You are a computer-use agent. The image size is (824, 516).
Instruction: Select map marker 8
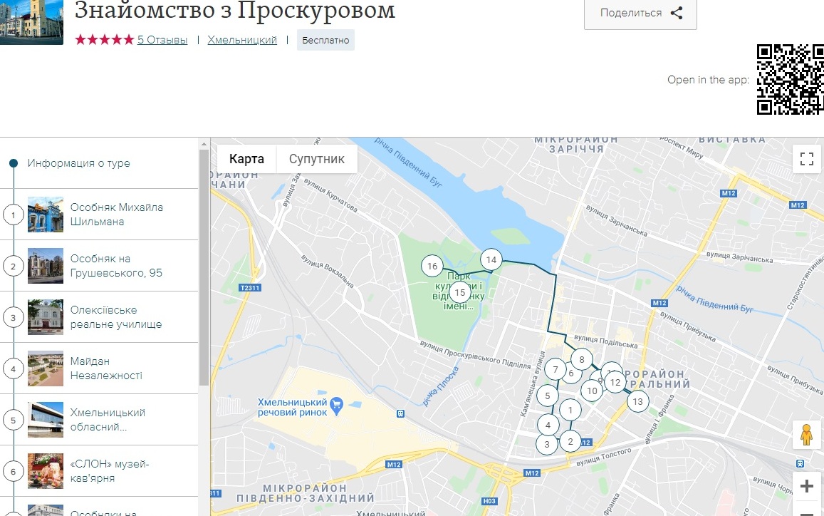pyautogui.click(x=581, y=360)
